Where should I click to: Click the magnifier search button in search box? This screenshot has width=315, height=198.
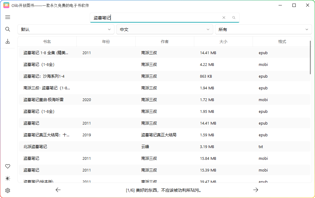tap(234, 18)
